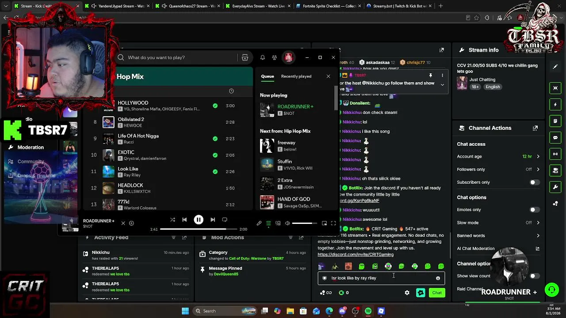
Task: Send message with Chat button
Action: 437,293
